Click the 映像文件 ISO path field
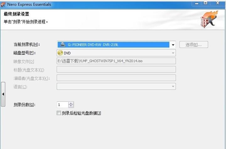The image size is (226, 149). [116, 61]
